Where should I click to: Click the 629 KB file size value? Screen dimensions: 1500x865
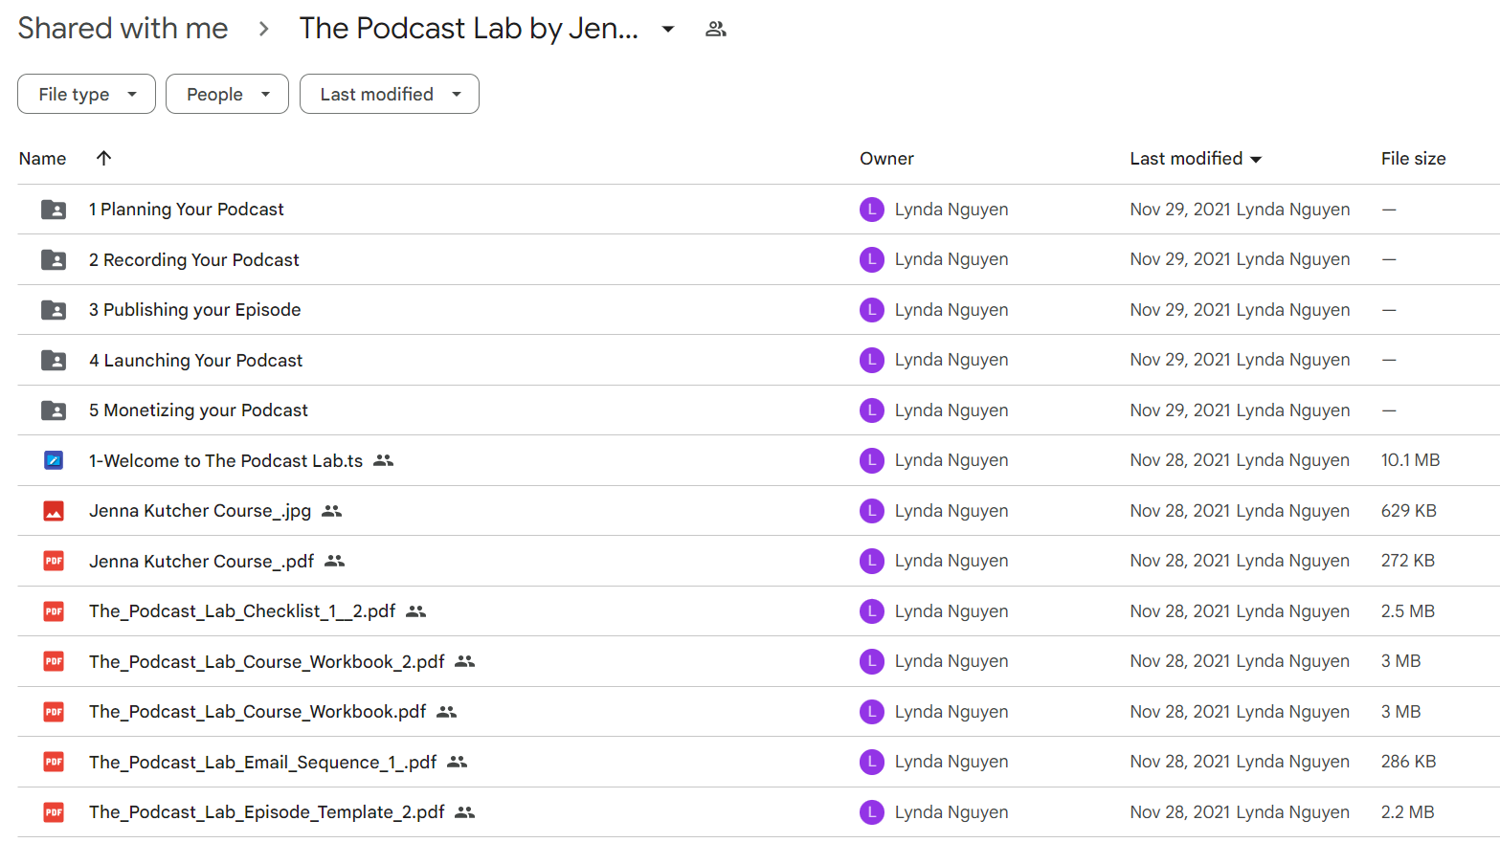[x=1408, y=511]
